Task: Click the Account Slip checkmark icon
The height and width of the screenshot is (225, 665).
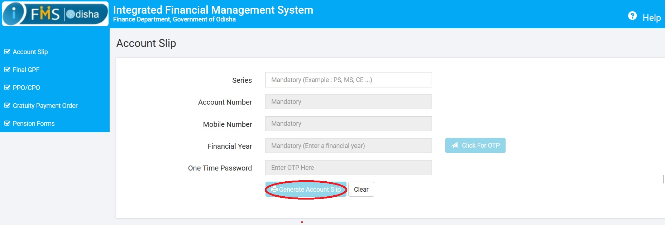Action: (7, 52)
